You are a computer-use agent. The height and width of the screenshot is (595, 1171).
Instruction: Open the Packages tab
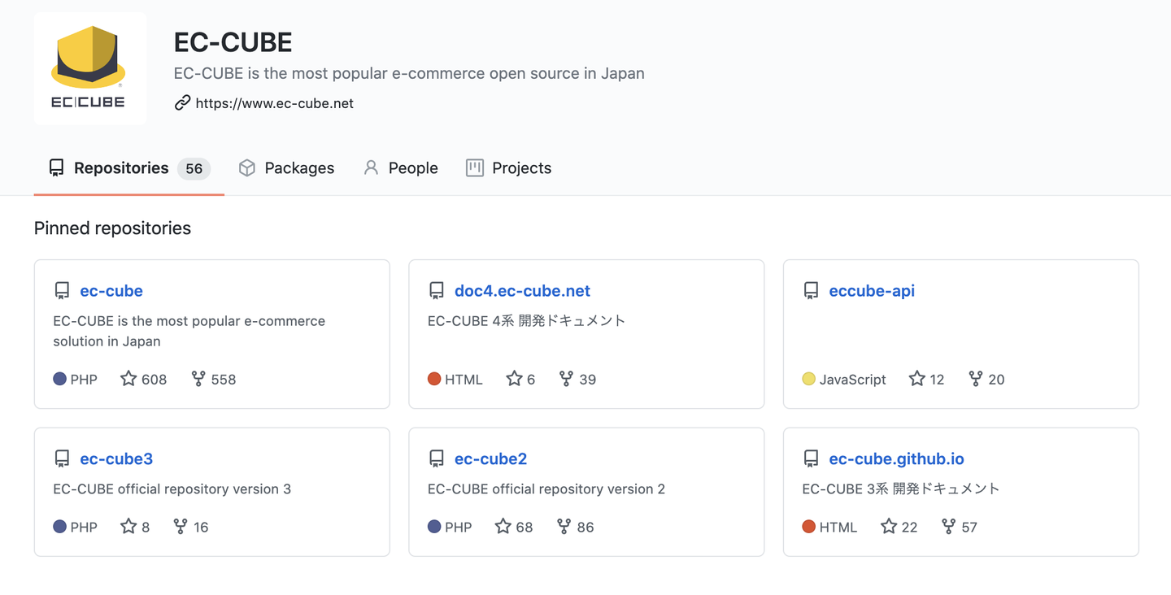[x=298, y=168]
